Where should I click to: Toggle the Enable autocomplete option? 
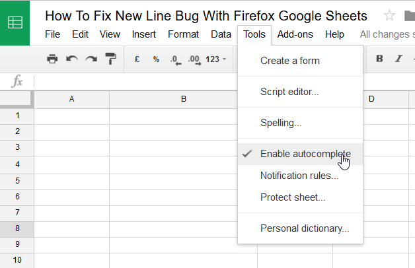[300, 154]
